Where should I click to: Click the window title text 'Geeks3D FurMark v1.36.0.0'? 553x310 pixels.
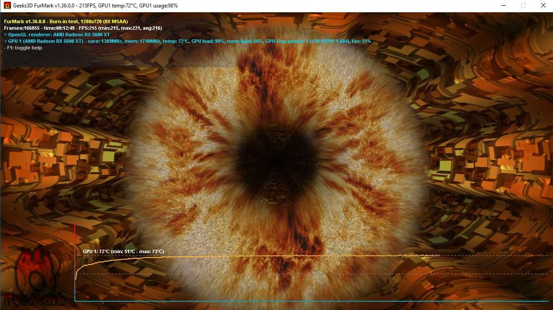pos(44,6)
